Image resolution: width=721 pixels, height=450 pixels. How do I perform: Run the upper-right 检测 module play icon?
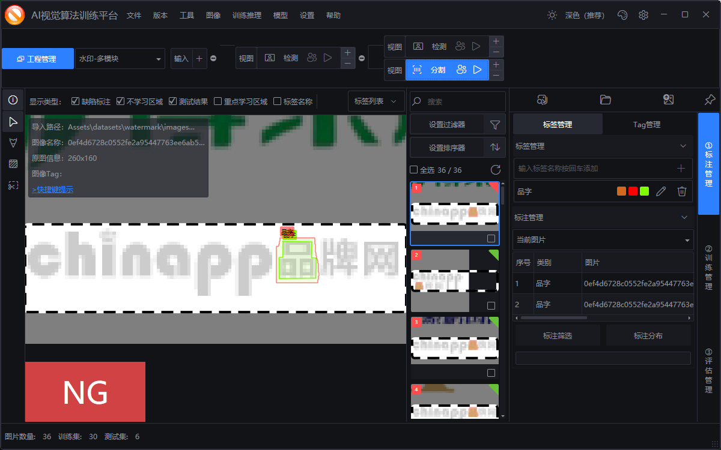coord(476,46)
